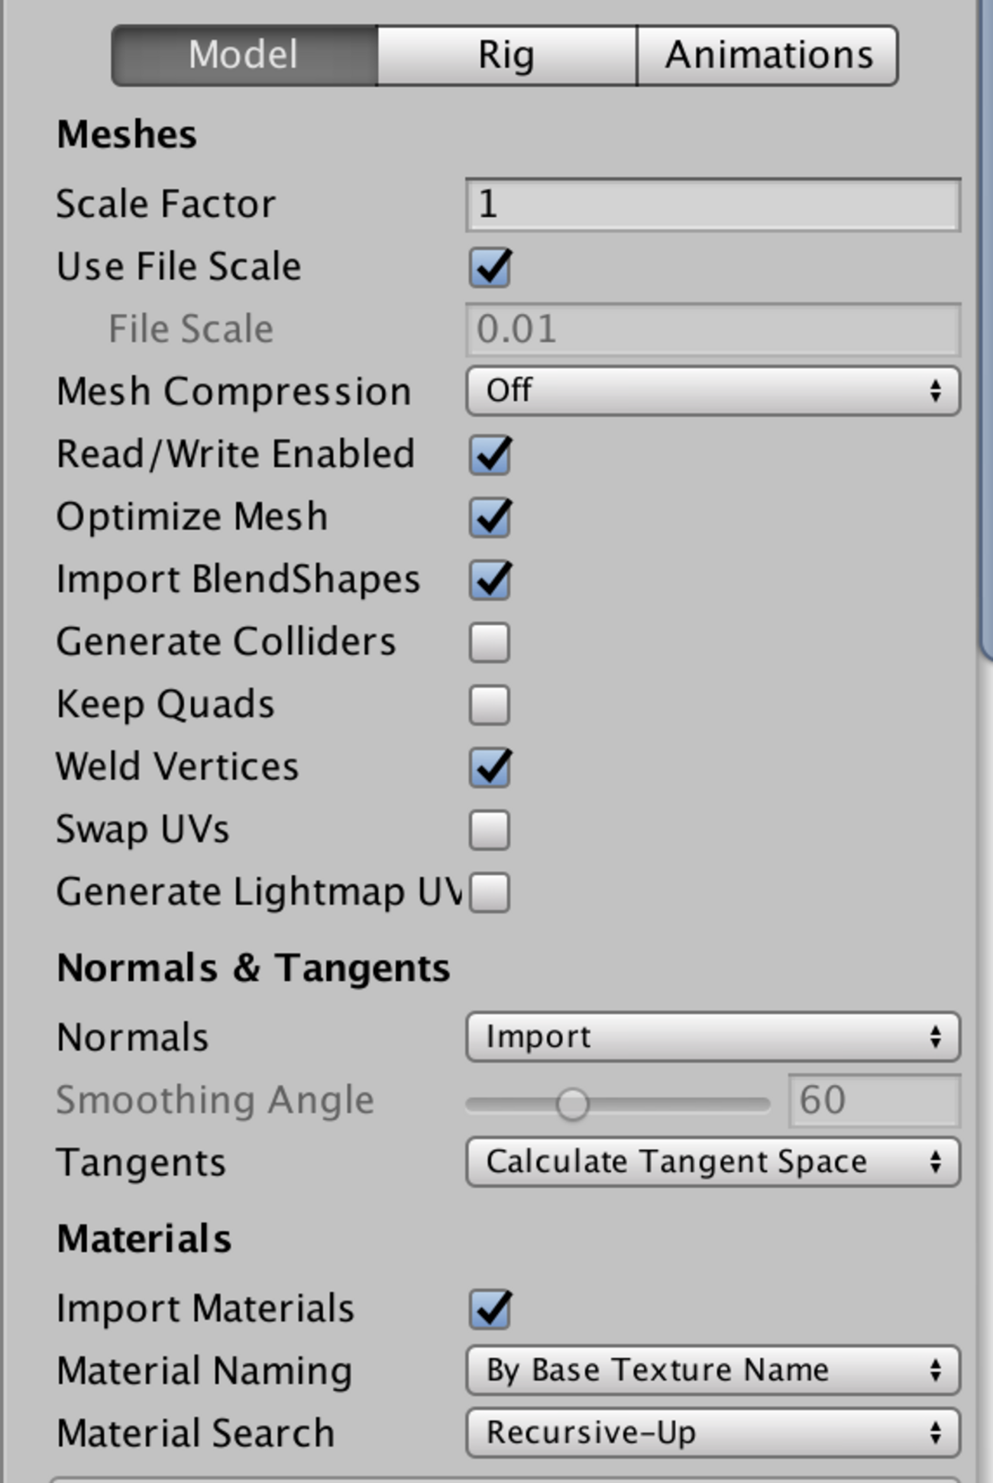Enable Generate Colliders
The image size is (993, 1483).
[x=490, y=643]
